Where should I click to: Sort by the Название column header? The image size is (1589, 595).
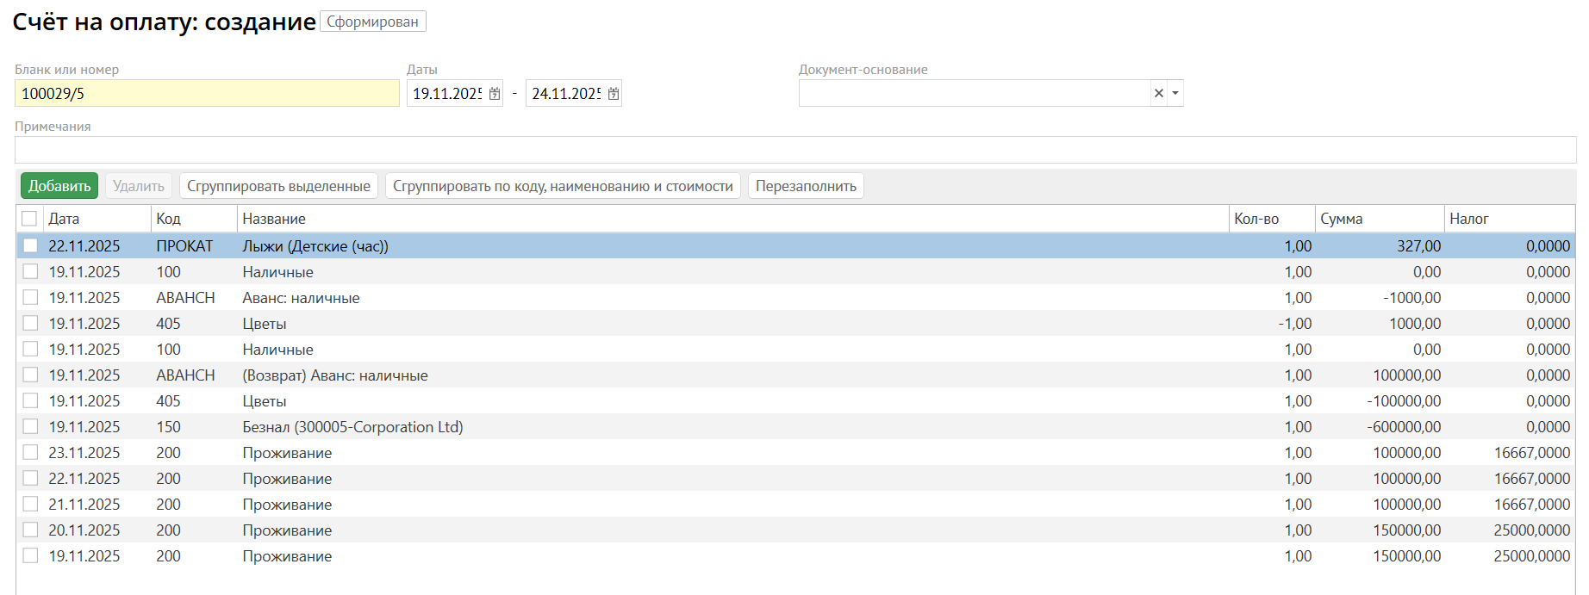pyautogui.click(x=732, y=219)
